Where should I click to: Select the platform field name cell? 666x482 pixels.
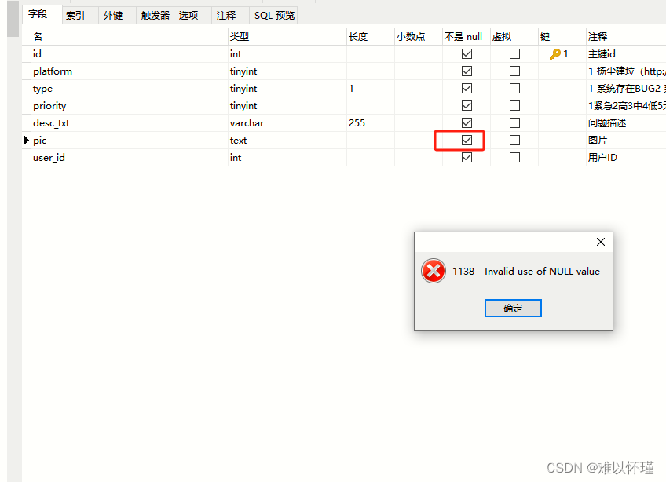[130, 71]
